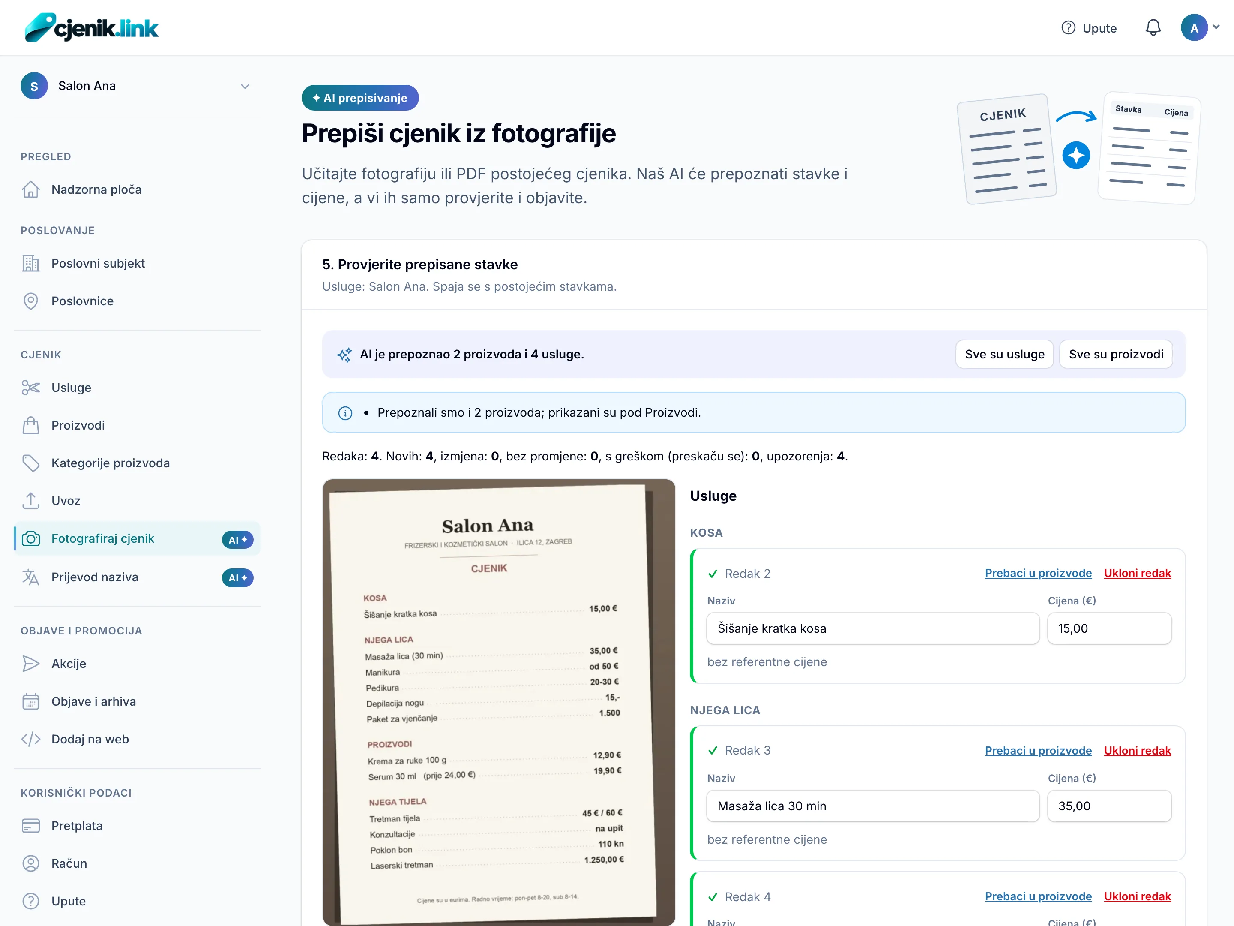Viewport: 1234px width, 926px height.
Task: Focus the Šišanje kratka kosa name field
Action: (x=872, y=628)
